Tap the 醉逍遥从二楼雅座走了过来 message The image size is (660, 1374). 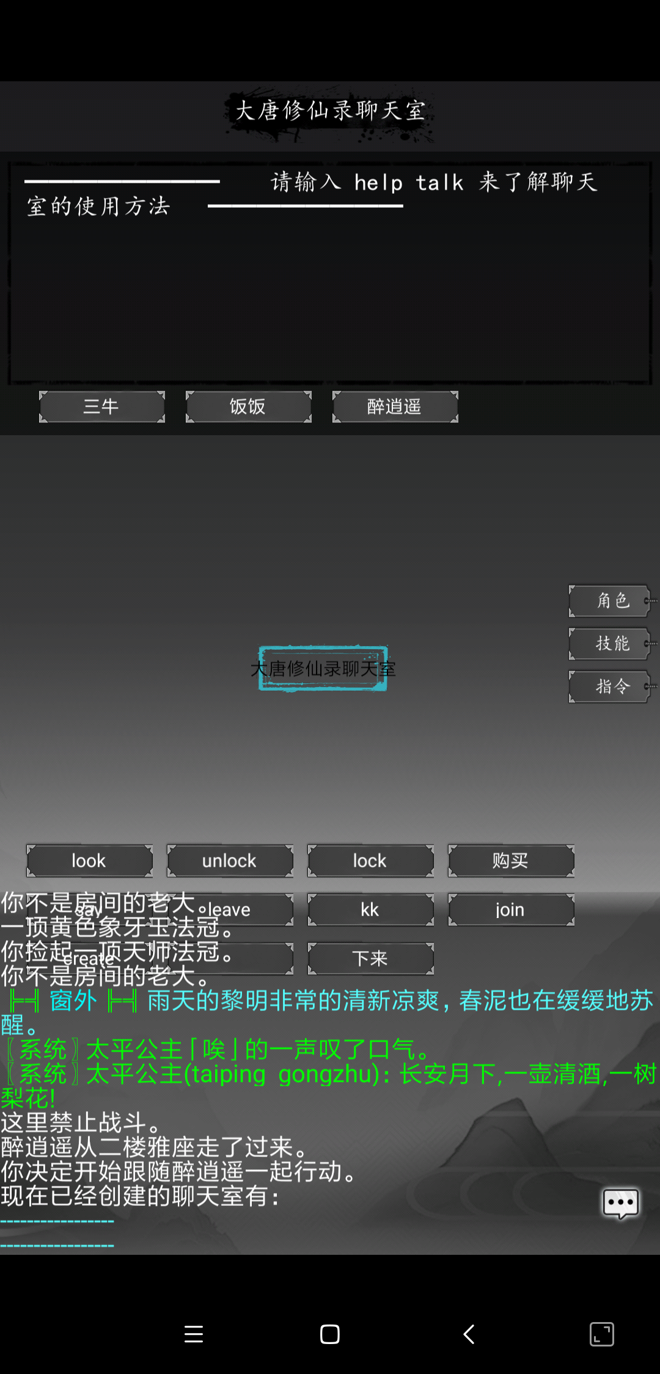click(155, 1147)
